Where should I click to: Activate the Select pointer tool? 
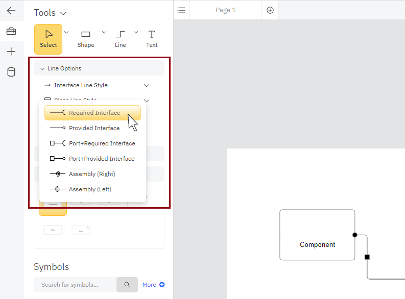click(x=48, y=39)
